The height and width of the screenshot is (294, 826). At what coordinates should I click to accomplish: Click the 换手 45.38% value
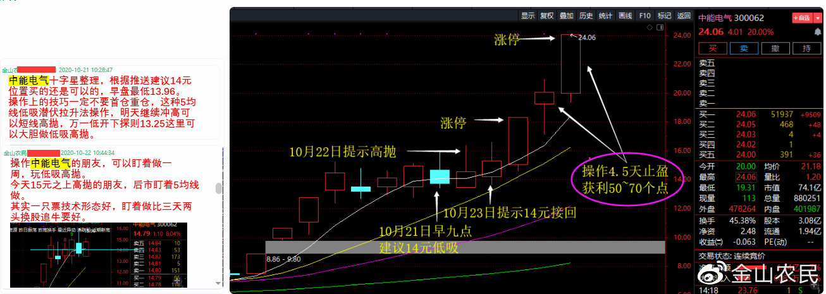point(741,221)
